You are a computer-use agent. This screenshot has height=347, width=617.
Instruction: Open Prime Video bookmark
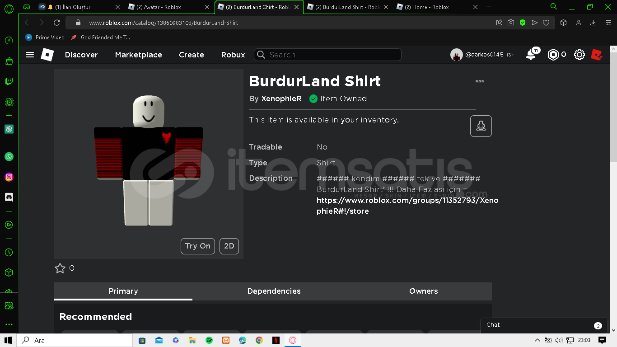[x=45, y=38]
